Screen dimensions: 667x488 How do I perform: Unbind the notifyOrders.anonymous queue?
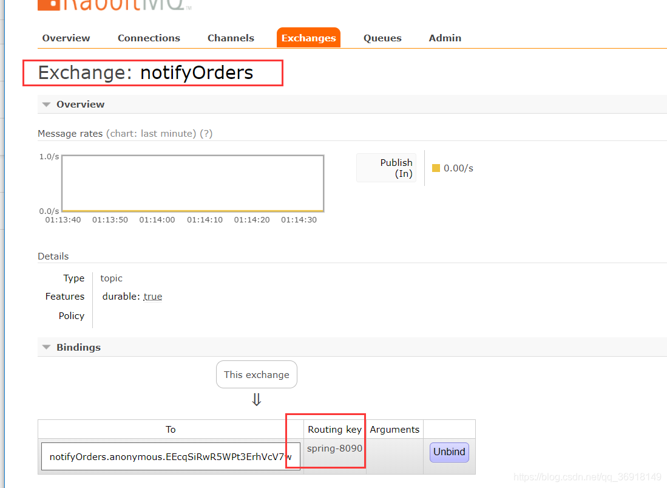click(449, 452)
